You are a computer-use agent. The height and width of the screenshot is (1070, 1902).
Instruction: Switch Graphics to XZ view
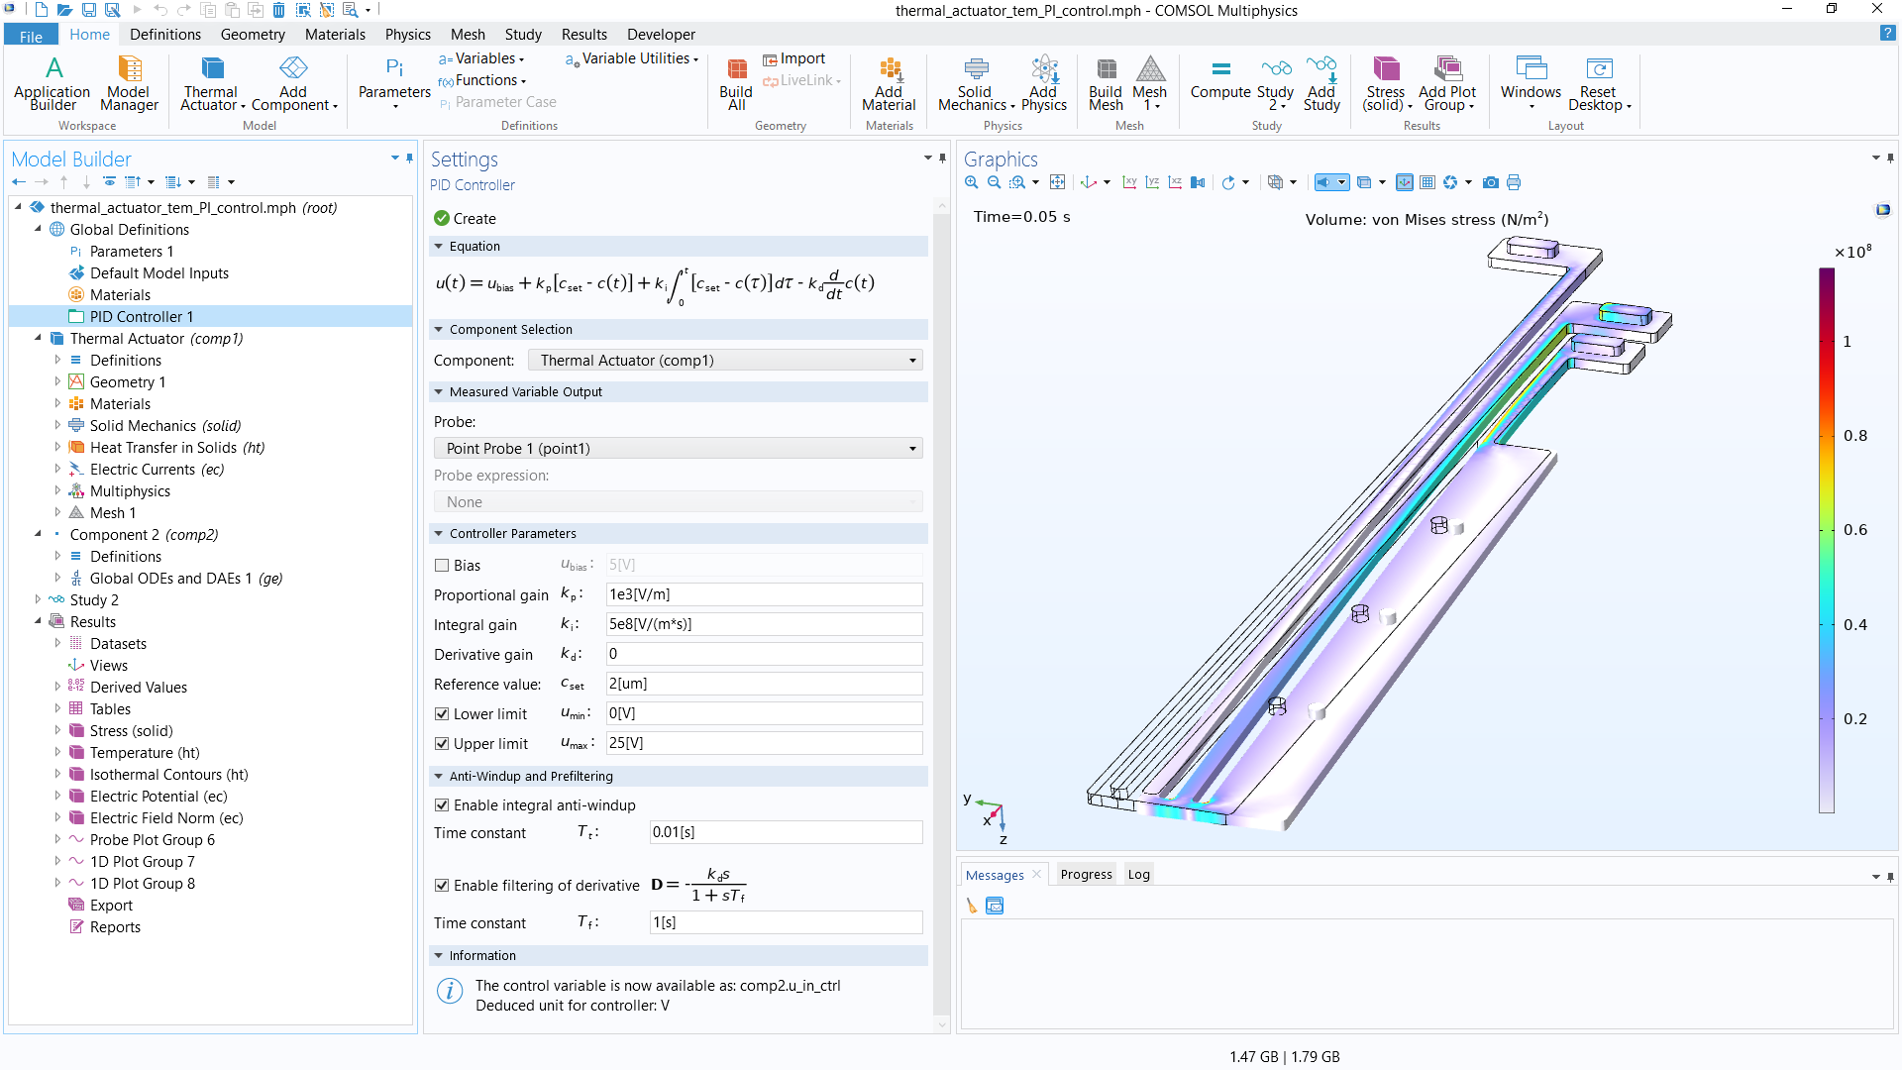click(x=1175, y=182)
